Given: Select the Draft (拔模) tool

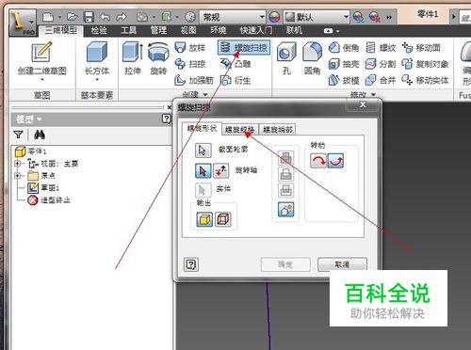Looking at the screenshot, I should [x=344, y=80].
